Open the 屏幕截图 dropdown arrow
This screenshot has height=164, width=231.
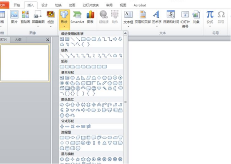point(38,27)
